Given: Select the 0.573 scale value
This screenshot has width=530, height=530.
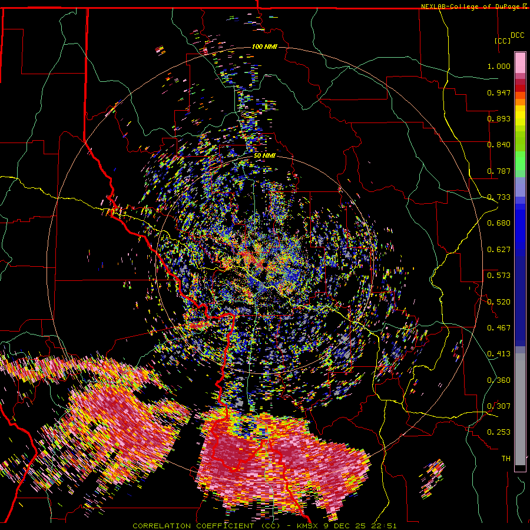Looking at the screenshot, I should pos(499,276).
